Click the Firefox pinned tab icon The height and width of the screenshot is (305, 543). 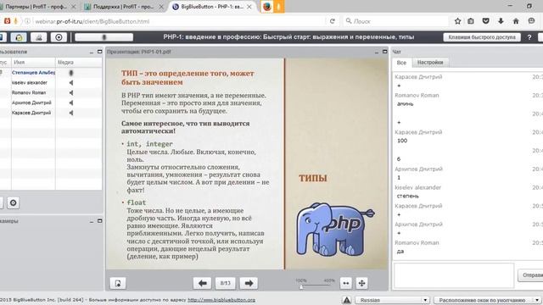(x=267, y=7)
